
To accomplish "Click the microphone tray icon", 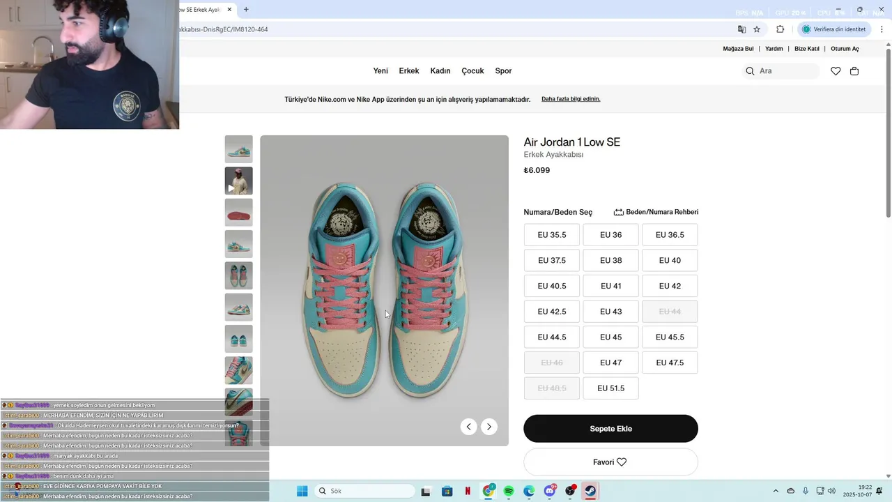I will tap(806, 491).
